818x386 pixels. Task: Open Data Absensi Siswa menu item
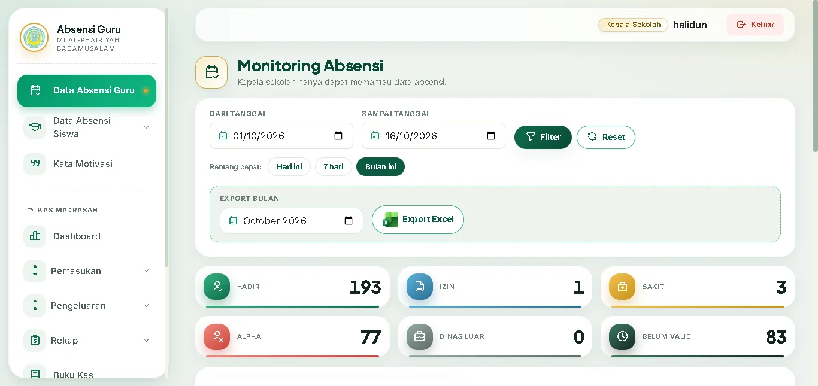(87, 127)
